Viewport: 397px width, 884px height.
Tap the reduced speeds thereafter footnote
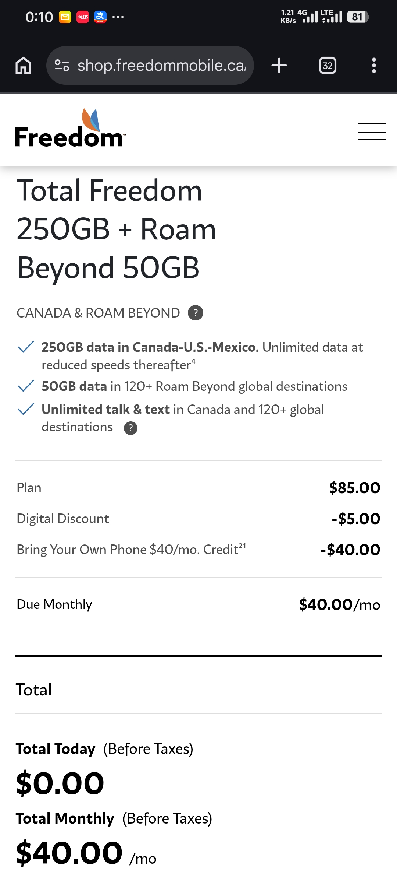193,361
